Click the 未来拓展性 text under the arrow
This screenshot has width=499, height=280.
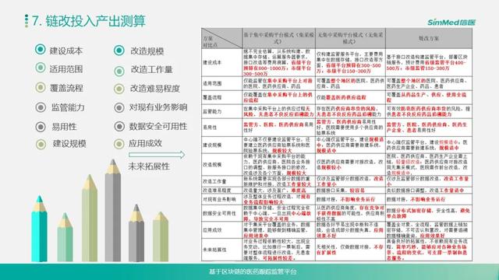tap(149, 166)
